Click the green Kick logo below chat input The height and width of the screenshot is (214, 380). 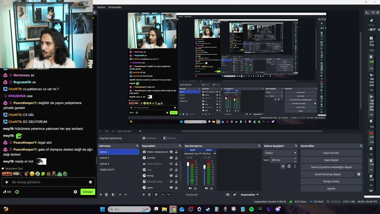(x=17, y=192)
